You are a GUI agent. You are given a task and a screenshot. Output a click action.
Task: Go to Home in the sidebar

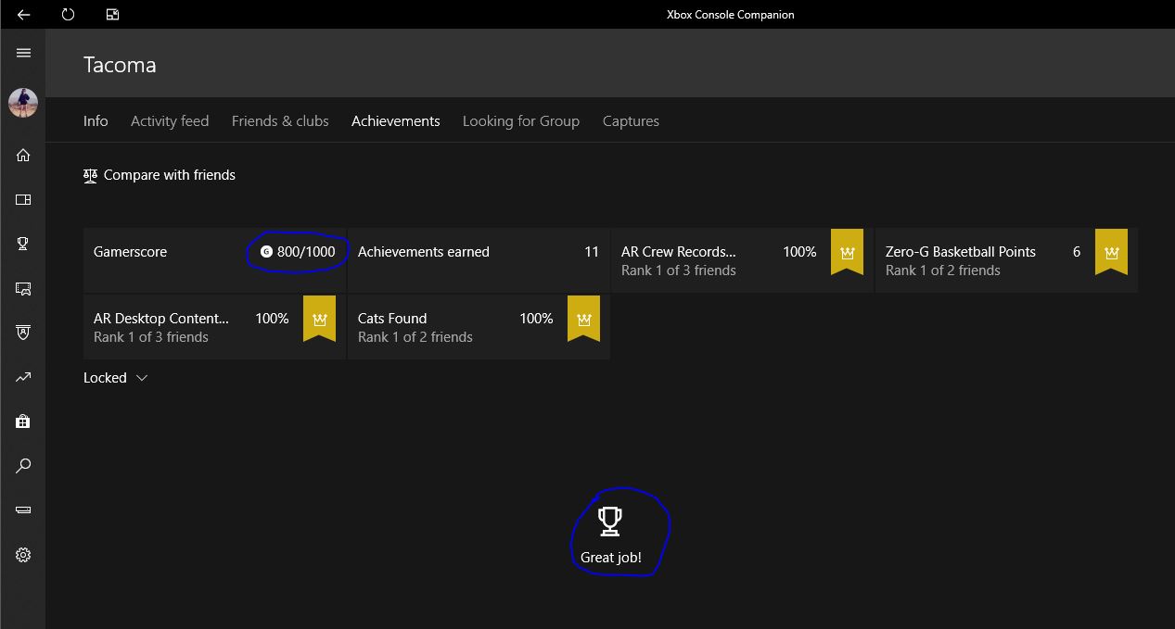(x=23, y=155)
